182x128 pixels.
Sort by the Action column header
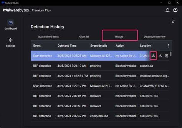coord(120,46)
